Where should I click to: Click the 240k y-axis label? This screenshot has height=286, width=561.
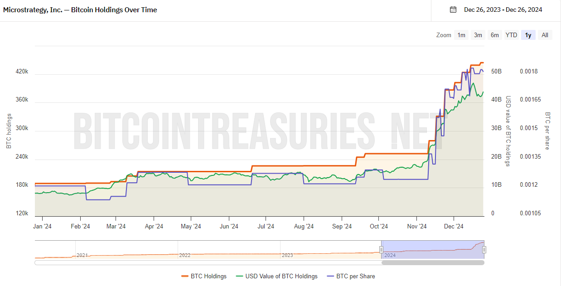(x=22, y=157)
